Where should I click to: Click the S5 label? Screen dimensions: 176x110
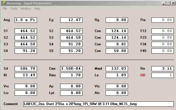pos(51,51)
